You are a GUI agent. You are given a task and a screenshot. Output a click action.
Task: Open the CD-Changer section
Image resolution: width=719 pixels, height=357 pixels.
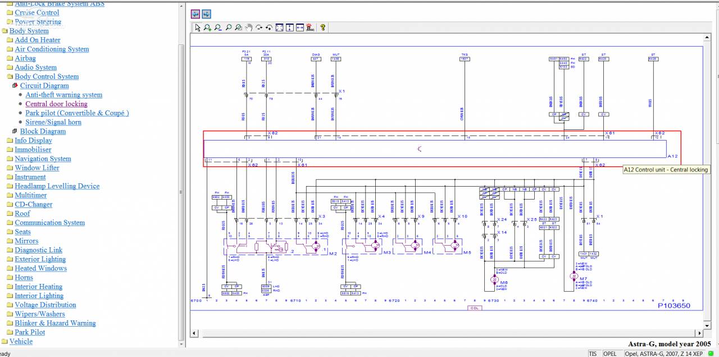click(x=34, y=205)
